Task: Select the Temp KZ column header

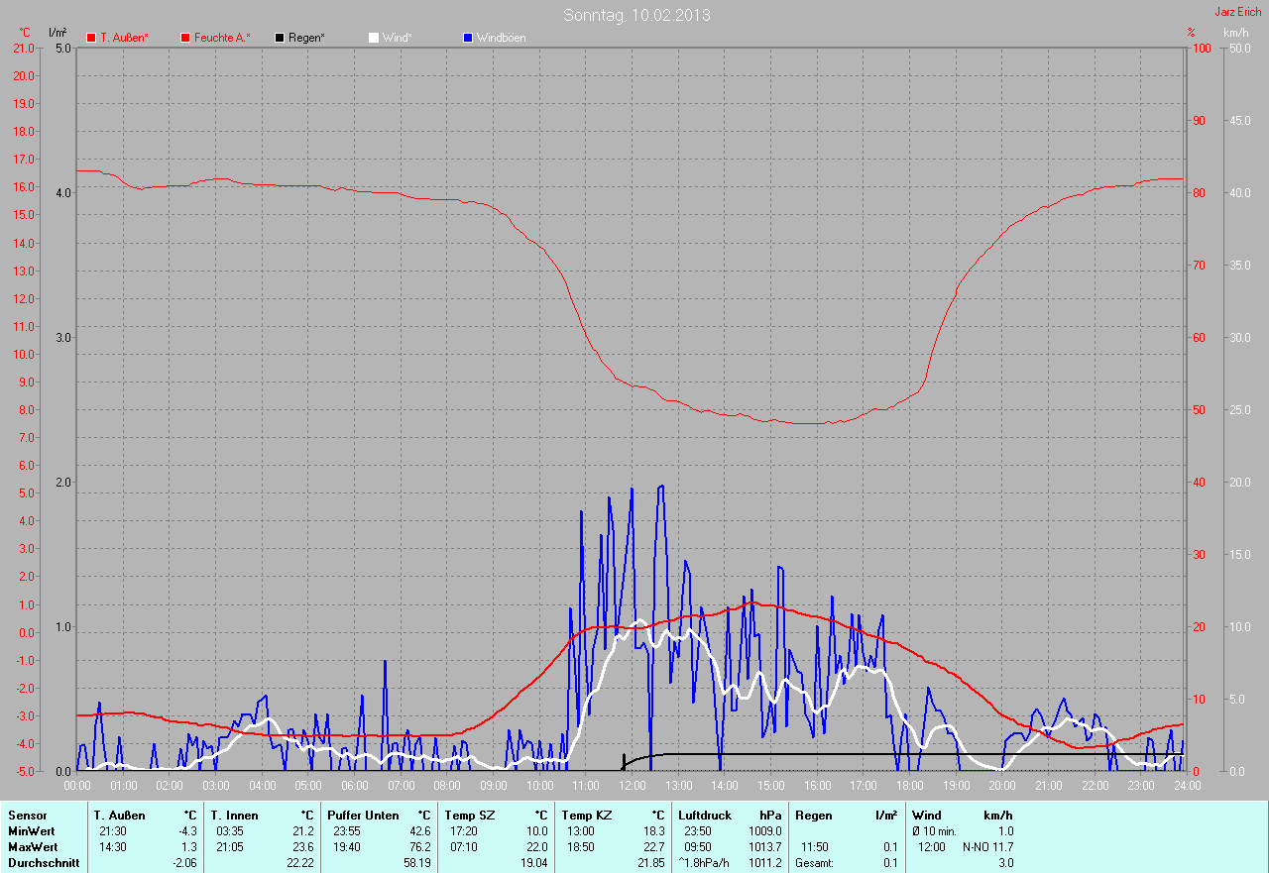Action: 587,816
